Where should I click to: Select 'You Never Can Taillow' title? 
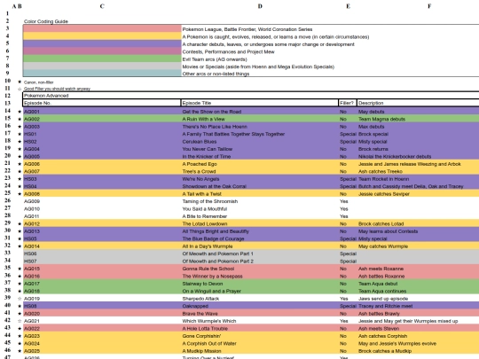[260, 149]
